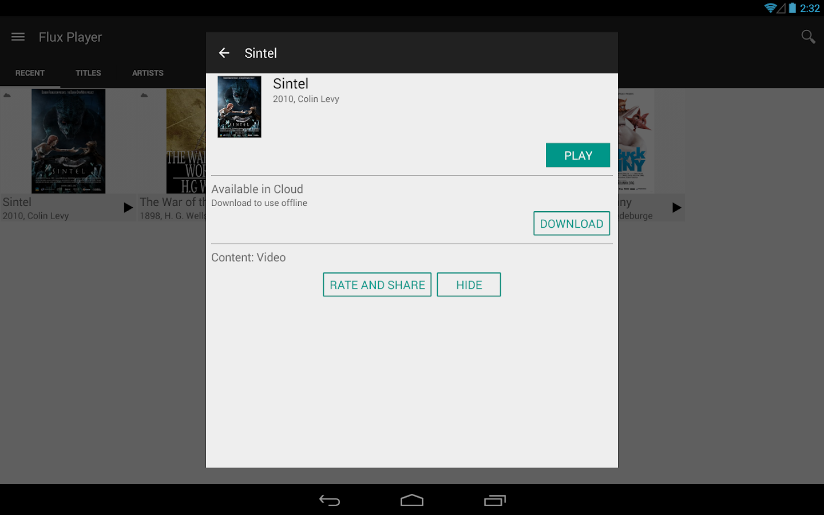Open Rate and Share options
The width and height of the screenshot is (824, 515).
point(377,285)
